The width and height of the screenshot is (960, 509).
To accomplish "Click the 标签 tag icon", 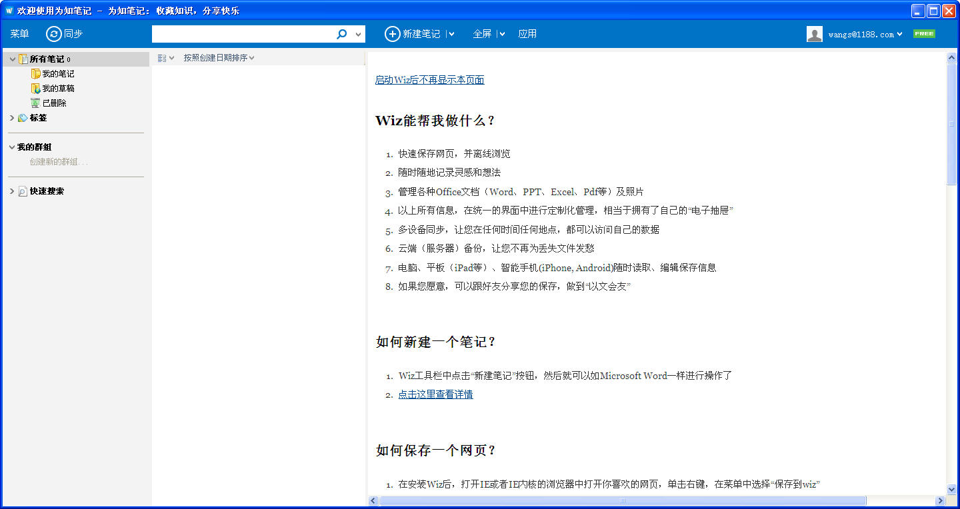I will pyautogui.click(x=23, y=118).
